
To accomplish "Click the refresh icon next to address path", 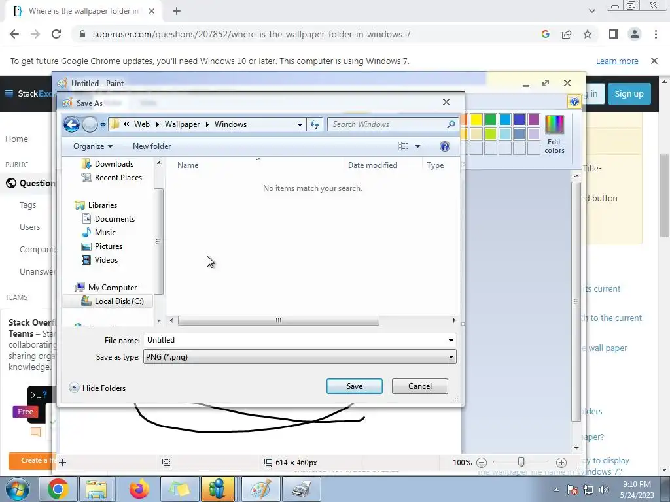I will pos(315,124).
